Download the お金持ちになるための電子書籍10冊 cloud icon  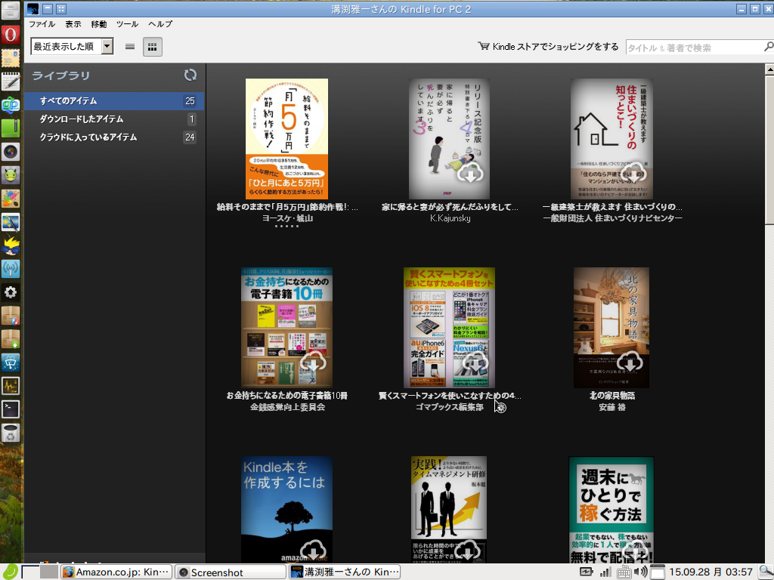tap(313, 362)
